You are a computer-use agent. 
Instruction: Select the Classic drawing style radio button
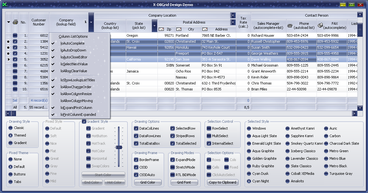click(11, 128)
